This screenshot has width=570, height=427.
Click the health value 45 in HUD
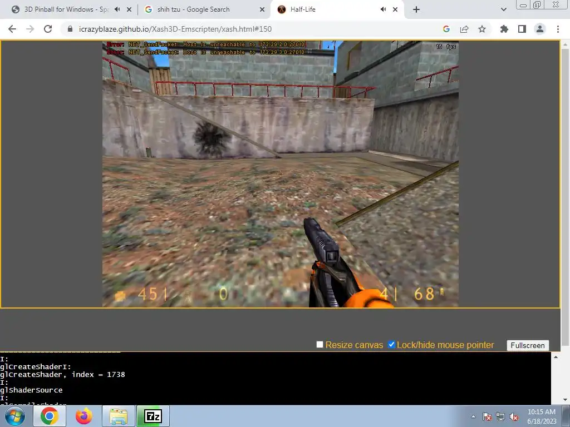148,294
